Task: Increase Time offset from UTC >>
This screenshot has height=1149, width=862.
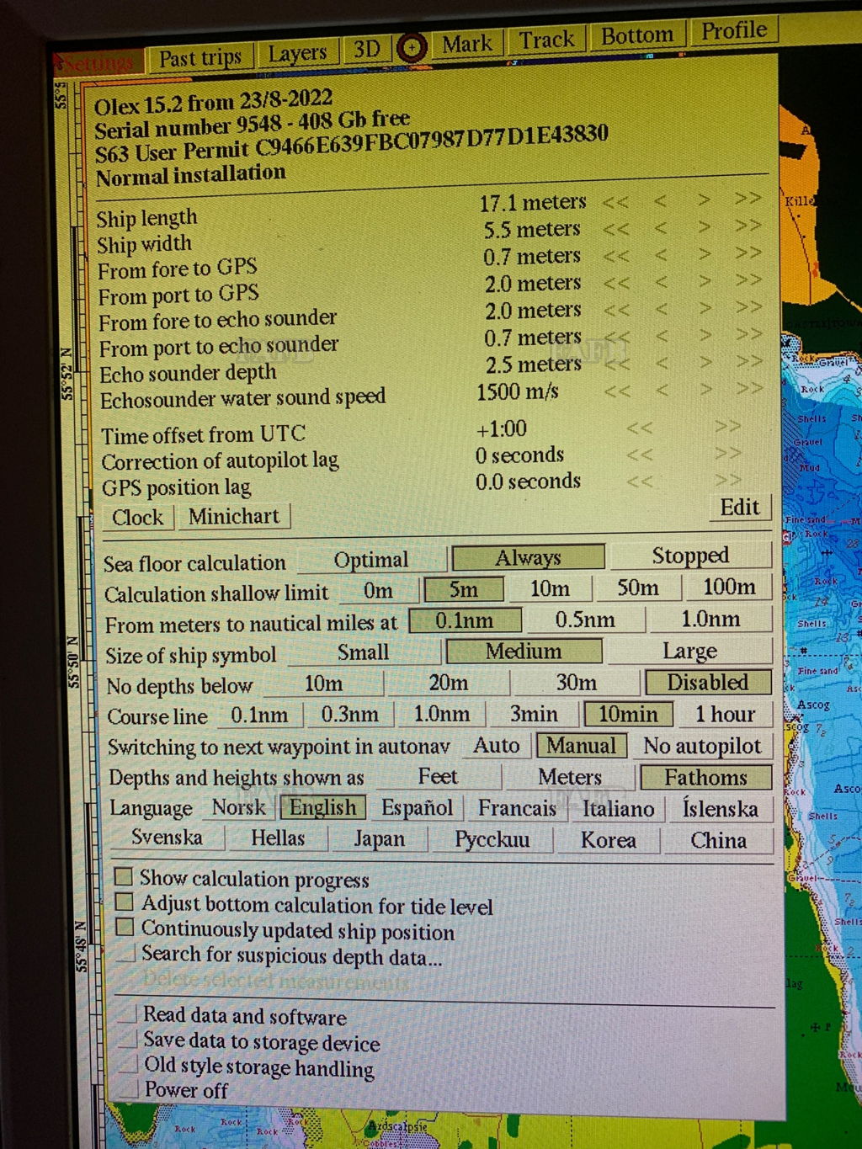Action: [727, 426]
